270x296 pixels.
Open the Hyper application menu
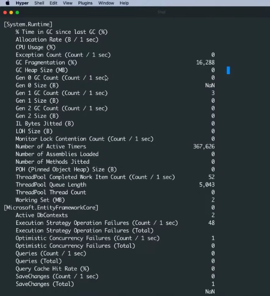point(22,3)
